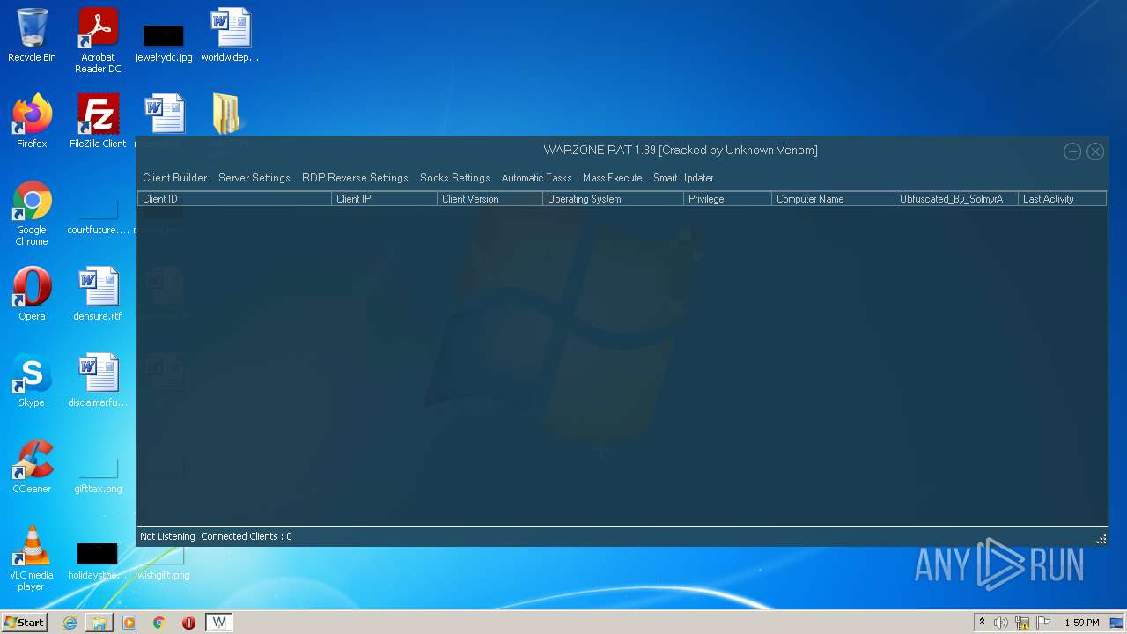Viewport: 1127px width, 634px height.
Task: Sort by Client IP column header
Action: [384, 199]
